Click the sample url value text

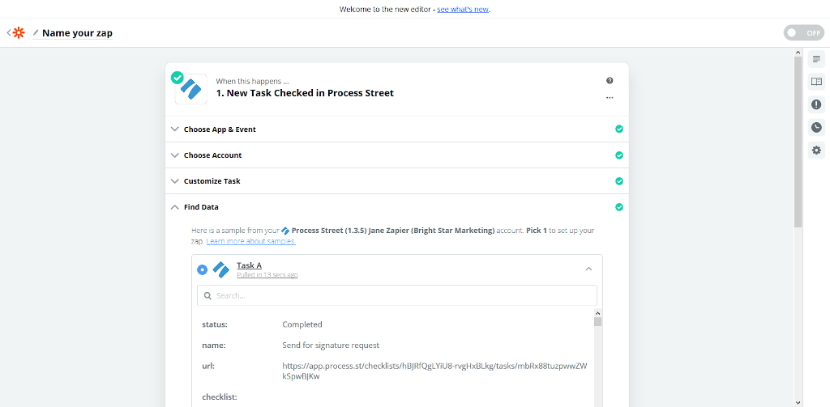434,371
